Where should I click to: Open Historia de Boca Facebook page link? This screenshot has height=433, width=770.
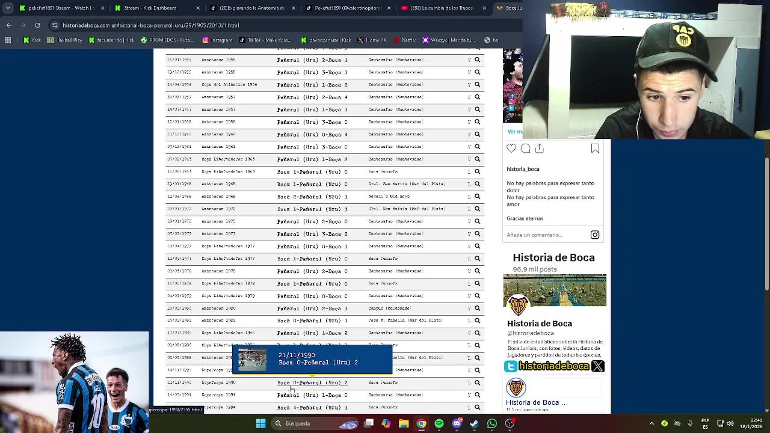click(537, 402)
